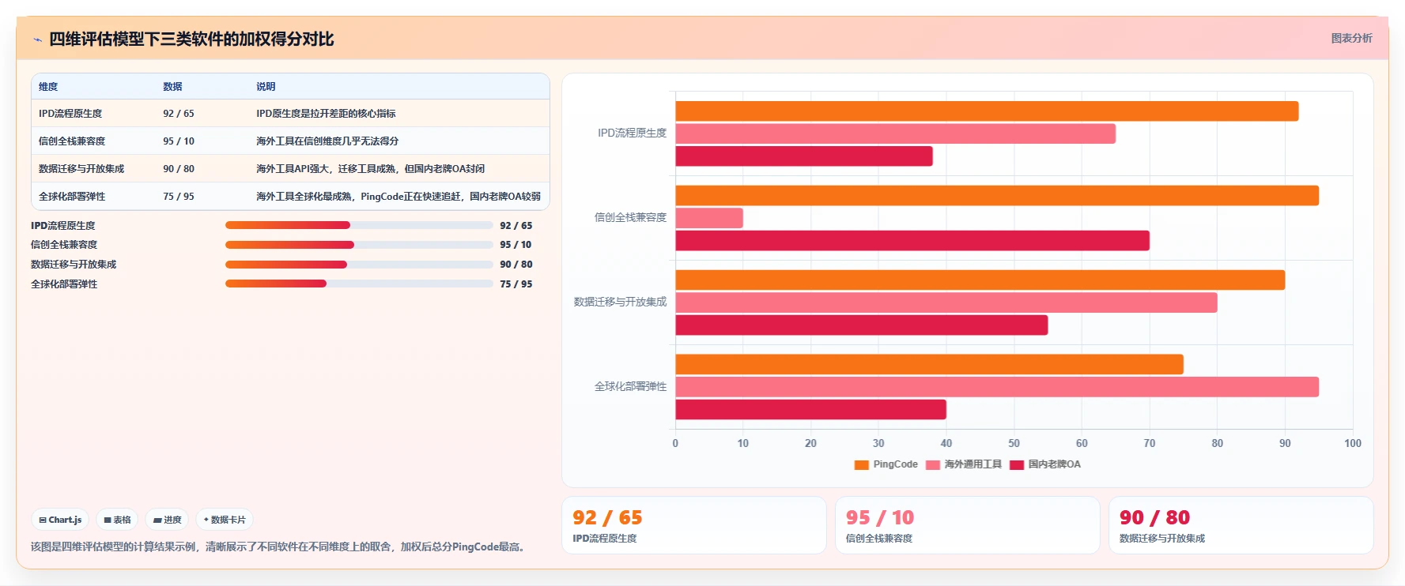Toggle 海外通用工具 pink legend swatch
This screenshot has width=1405, height=586.
coord(933,464)
